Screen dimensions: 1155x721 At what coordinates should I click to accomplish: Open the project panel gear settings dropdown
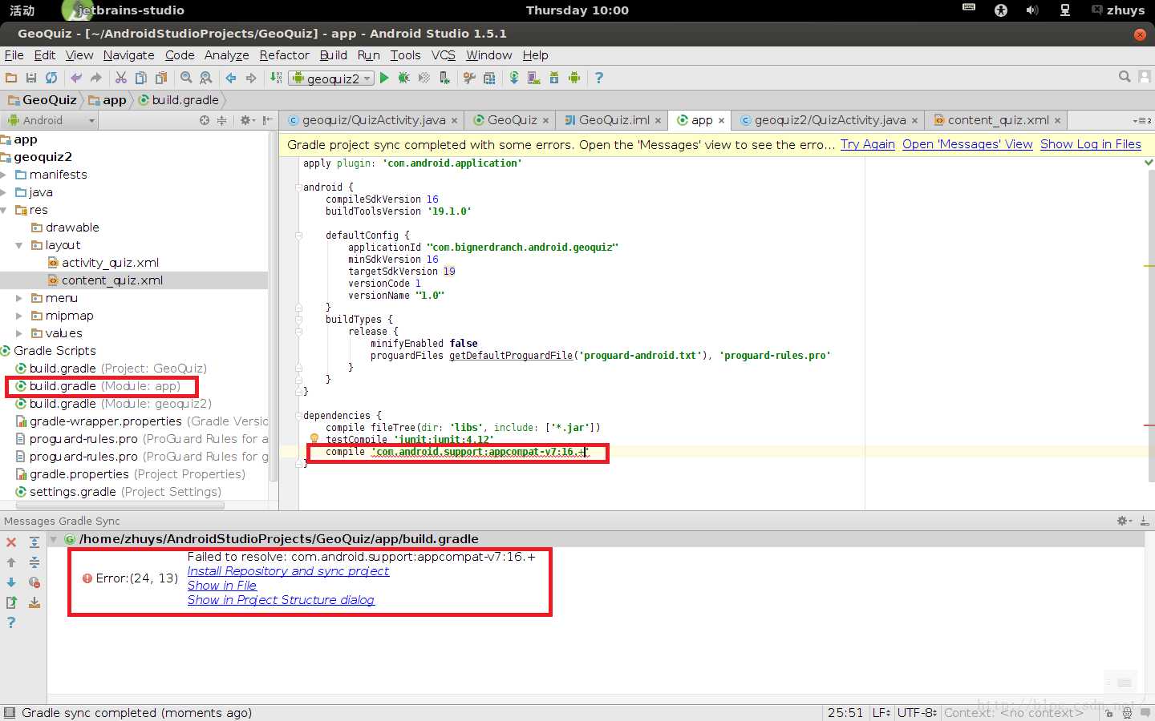tap(248, 120)
